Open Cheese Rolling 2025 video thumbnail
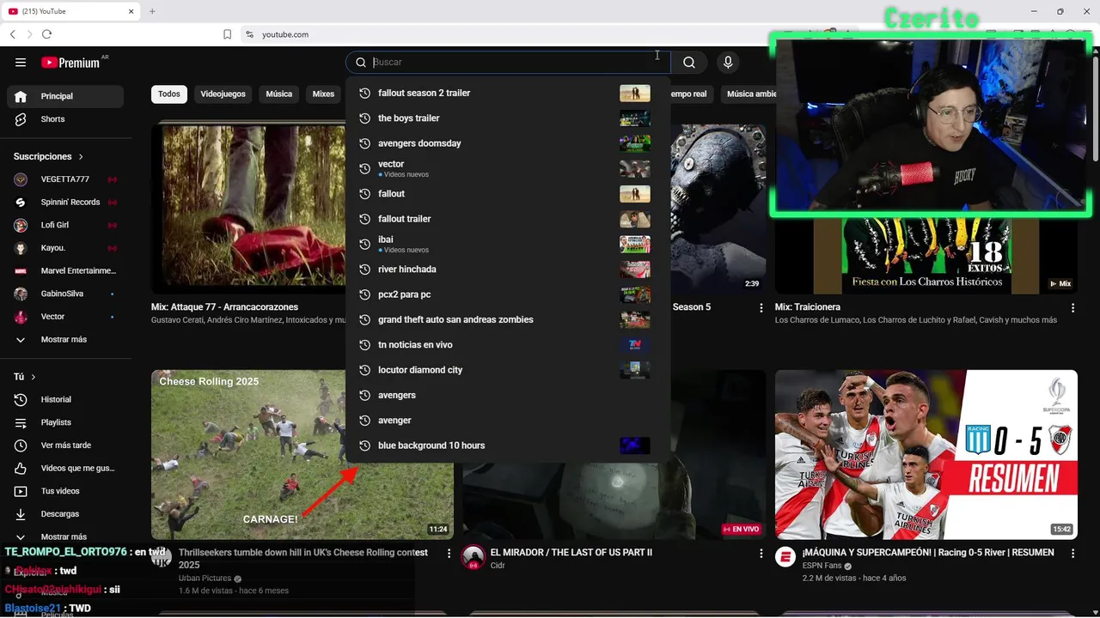This screenshot has height=618, width=1100. click(x=302, y=455)
